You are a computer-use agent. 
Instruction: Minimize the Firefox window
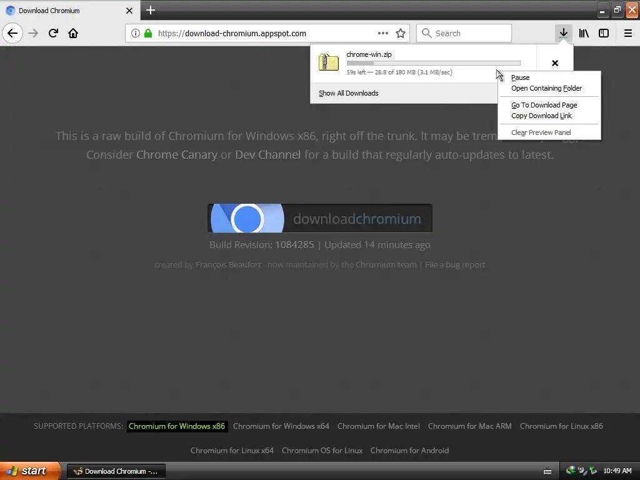(x=602, y=11)
